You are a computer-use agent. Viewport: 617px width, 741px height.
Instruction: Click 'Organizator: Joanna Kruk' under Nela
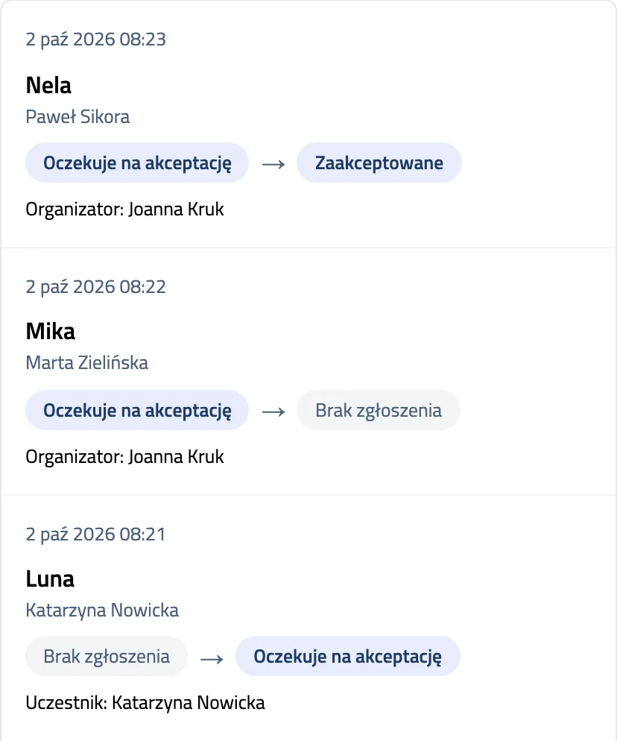pos(124,209)
